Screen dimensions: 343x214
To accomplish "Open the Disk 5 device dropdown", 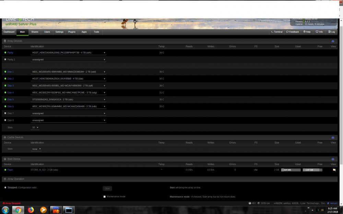I will point(69,100).
